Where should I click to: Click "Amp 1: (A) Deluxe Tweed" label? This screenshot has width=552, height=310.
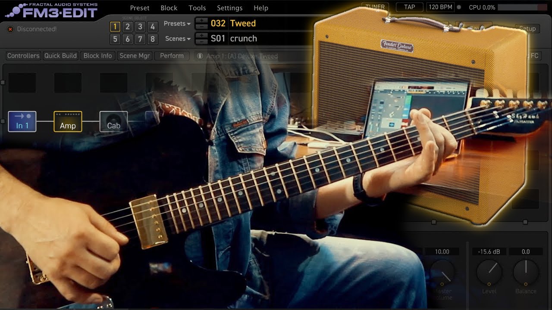242,56
